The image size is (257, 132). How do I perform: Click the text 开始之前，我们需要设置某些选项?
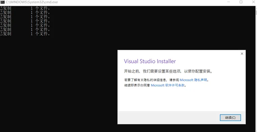pos(153,71)
